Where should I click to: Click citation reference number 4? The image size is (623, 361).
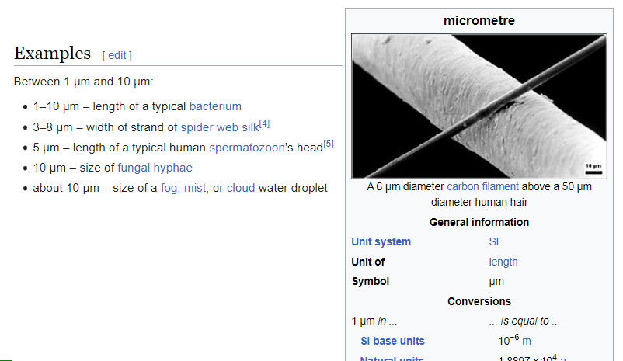[264, 123]
